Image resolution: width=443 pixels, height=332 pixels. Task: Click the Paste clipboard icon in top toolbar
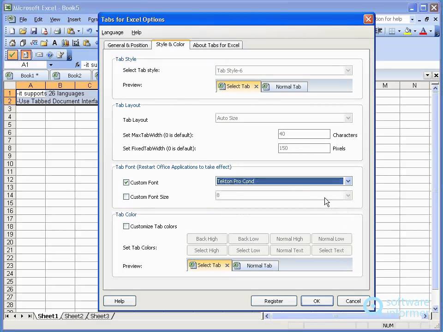(x=71, y=31)
